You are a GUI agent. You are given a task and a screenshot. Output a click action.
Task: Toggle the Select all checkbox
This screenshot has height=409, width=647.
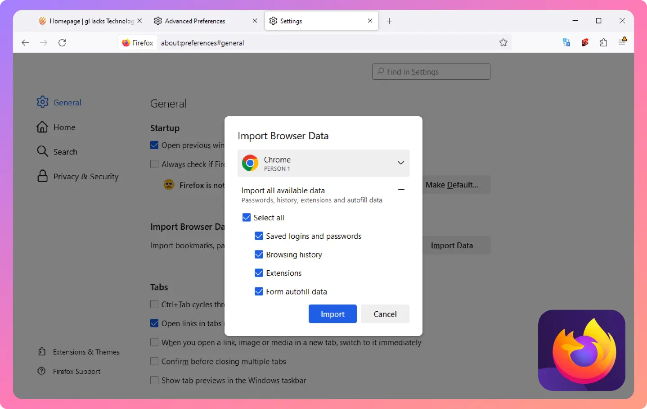[247, 218]
